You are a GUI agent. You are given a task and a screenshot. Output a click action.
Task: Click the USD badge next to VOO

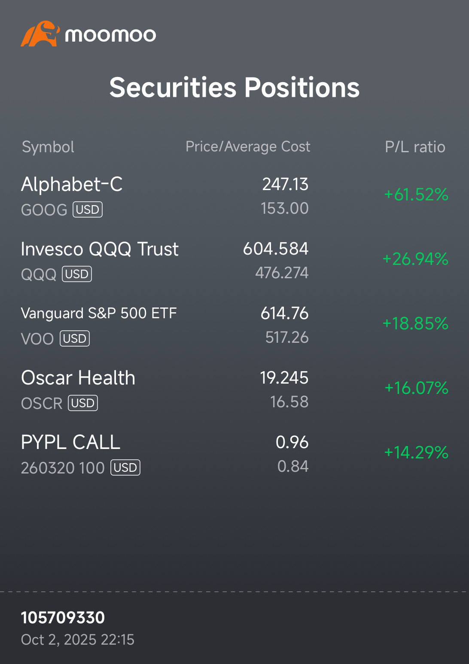(x=75, y=338)
